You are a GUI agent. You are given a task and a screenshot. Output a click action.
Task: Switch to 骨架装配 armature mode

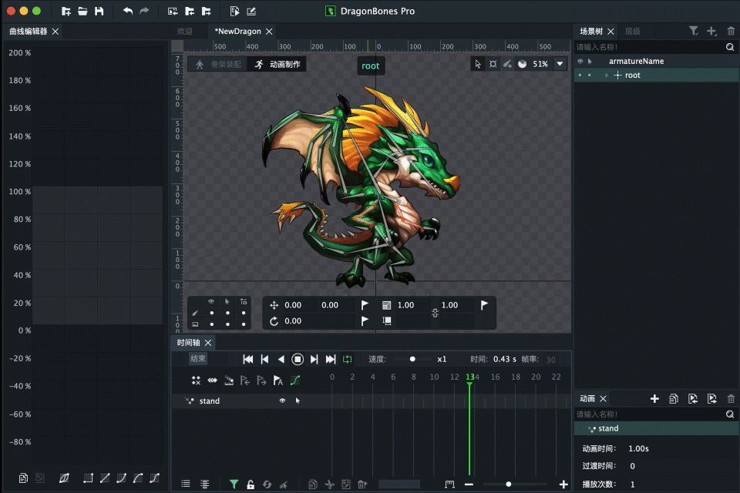[218, 64]
